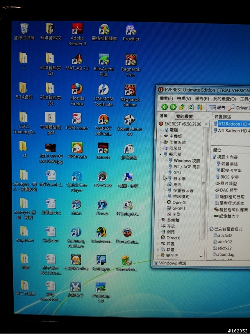Click the PPStream desktop icon
The image size is (250, 334).
click(x=77, y=151)
